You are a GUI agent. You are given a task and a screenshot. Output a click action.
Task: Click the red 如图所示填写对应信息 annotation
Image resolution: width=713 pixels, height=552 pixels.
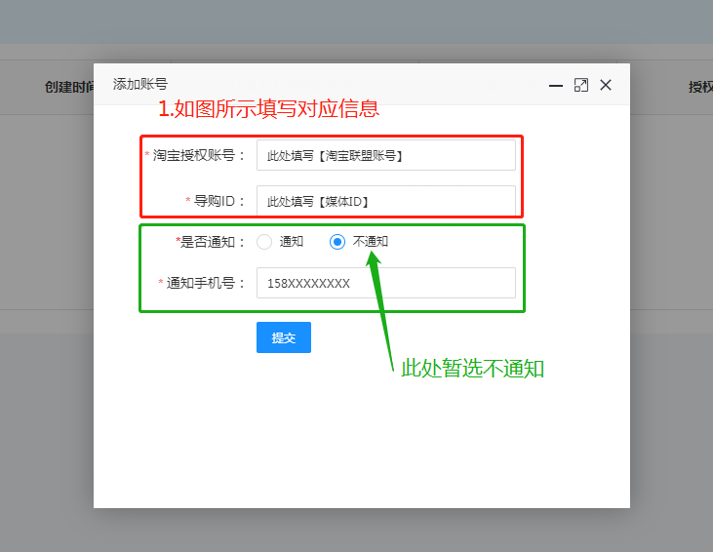(x=268, y=109)
